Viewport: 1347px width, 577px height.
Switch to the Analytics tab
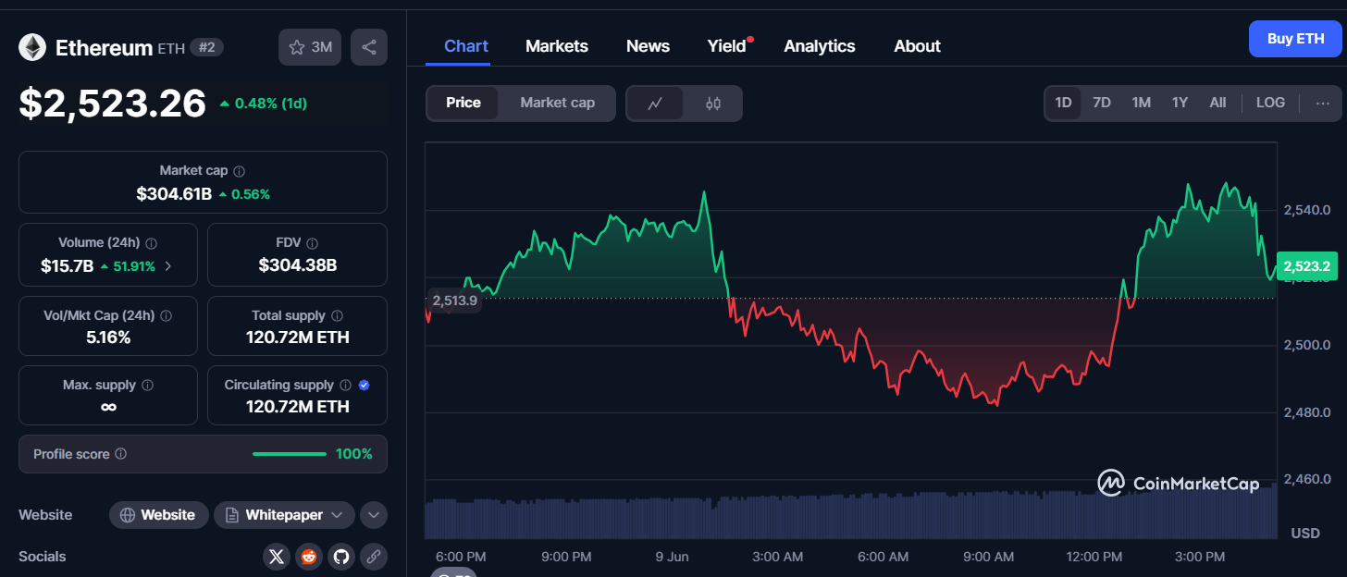pos(819,46)
